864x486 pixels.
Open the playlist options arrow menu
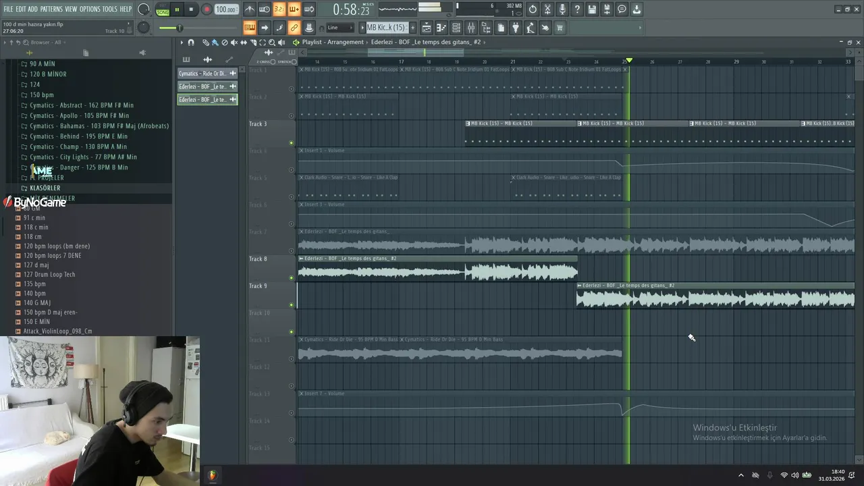[x=182, y=43]
